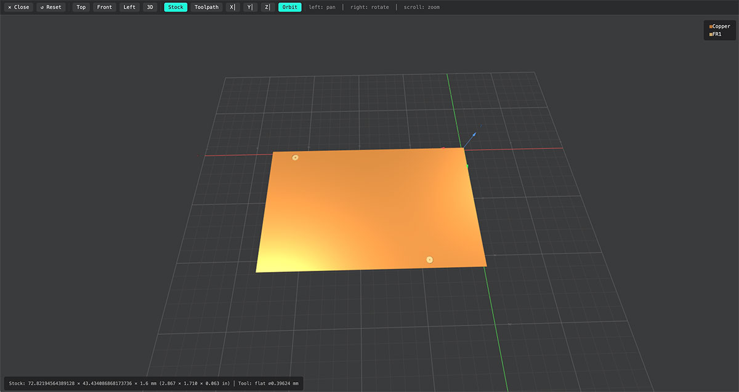Image resolution: width=739 pixels, height=392 pixels.
Task: Click the 'right: rotate' hint text
Action: point(369,7)
